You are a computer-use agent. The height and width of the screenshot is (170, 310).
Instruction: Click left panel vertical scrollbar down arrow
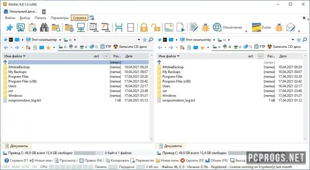tap(152, 139)
